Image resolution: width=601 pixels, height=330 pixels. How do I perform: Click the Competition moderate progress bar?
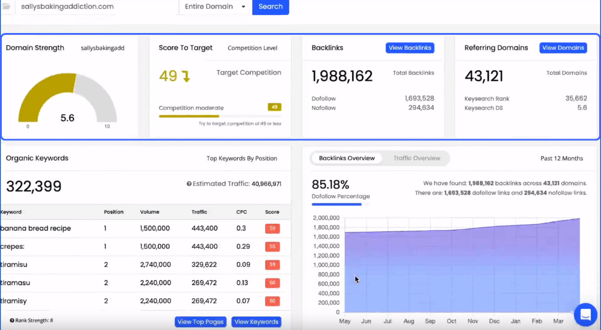(x=220, y=116)
